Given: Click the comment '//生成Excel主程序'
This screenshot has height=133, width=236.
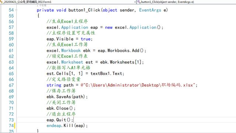Looking at the screenshot, I should [x=67, y=21].
